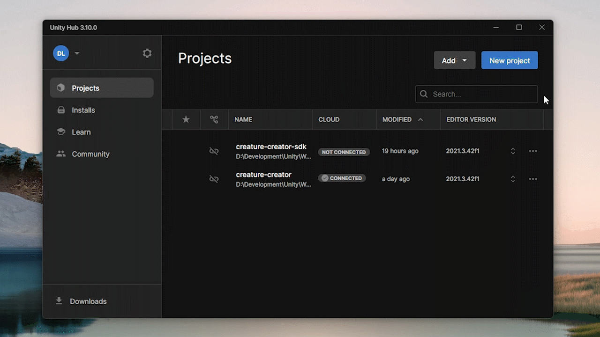Image resolution: width=600 pixels, height=337 pixels.
Task: Toggle the MODIFIED sort direction arrow
Action: (x=420, y=119)
